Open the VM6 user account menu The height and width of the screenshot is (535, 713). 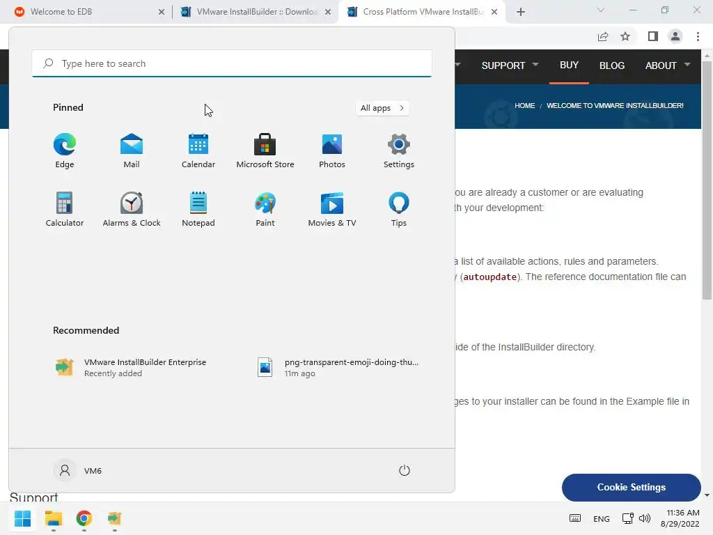(x=78, y=470)
